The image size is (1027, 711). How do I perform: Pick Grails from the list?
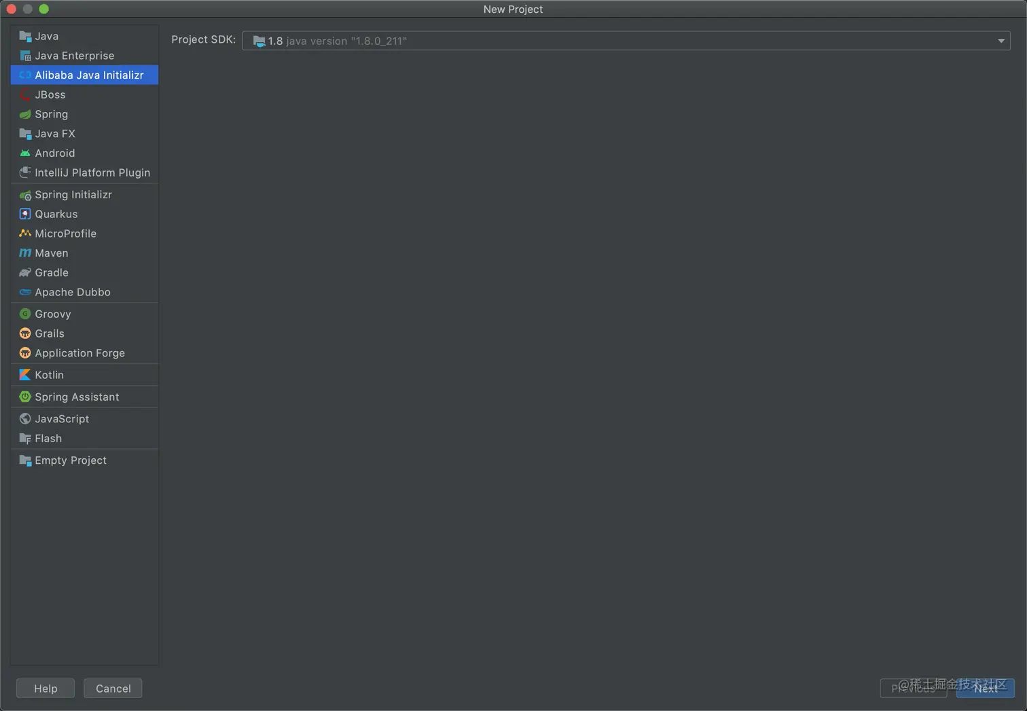(84, 333)
